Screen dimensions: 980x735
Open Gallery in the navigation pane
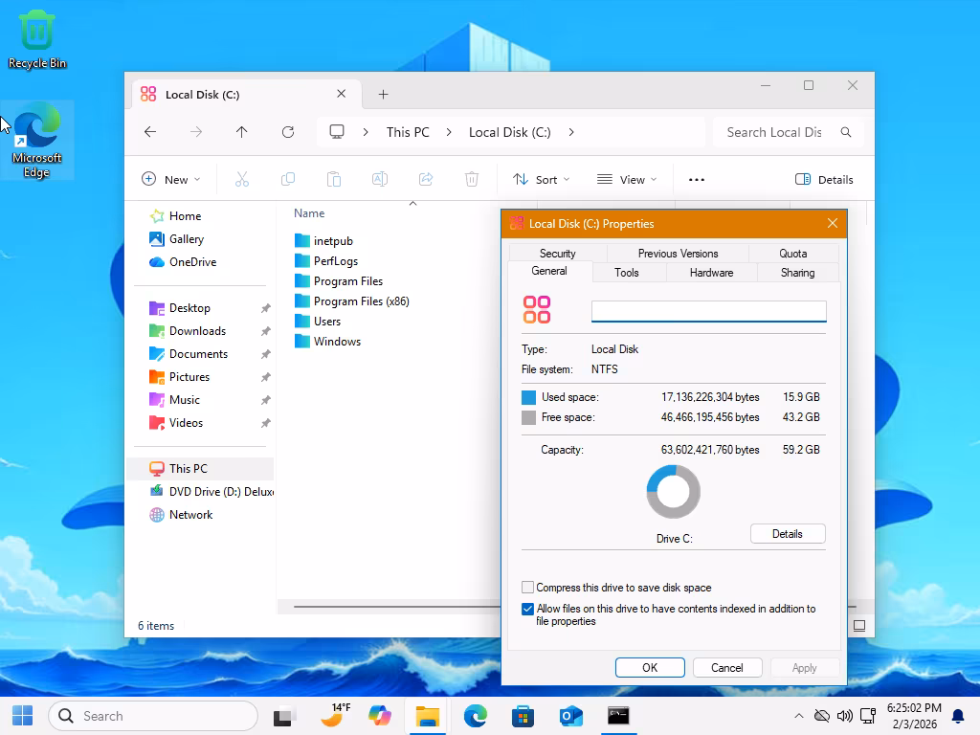(187, 239)
